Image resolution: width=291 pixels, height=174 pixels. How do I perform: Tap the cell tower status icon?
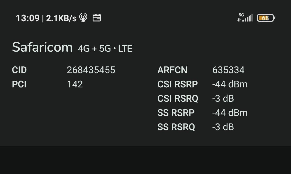click(83, 17)
